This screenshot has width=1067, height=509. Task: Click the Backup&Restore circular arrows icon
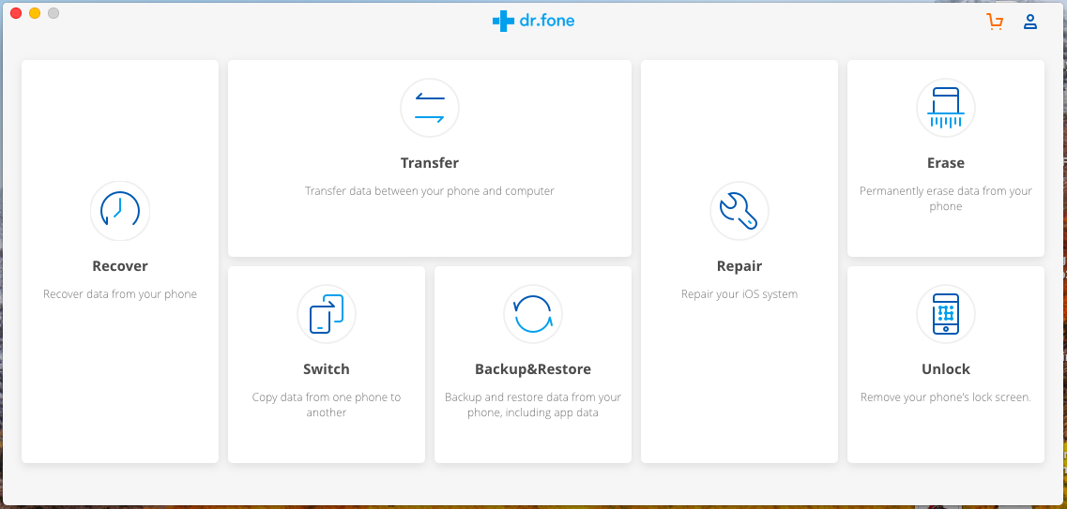click(x=533, y=314)
